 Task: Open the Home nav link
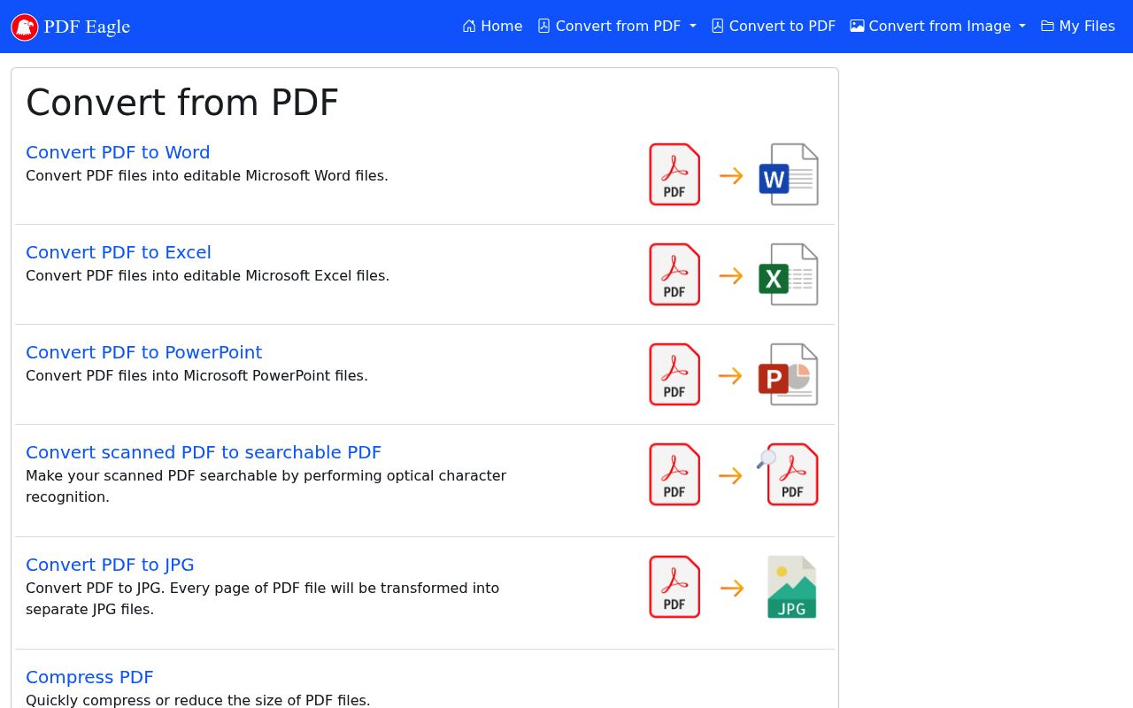tap(492, 27)
